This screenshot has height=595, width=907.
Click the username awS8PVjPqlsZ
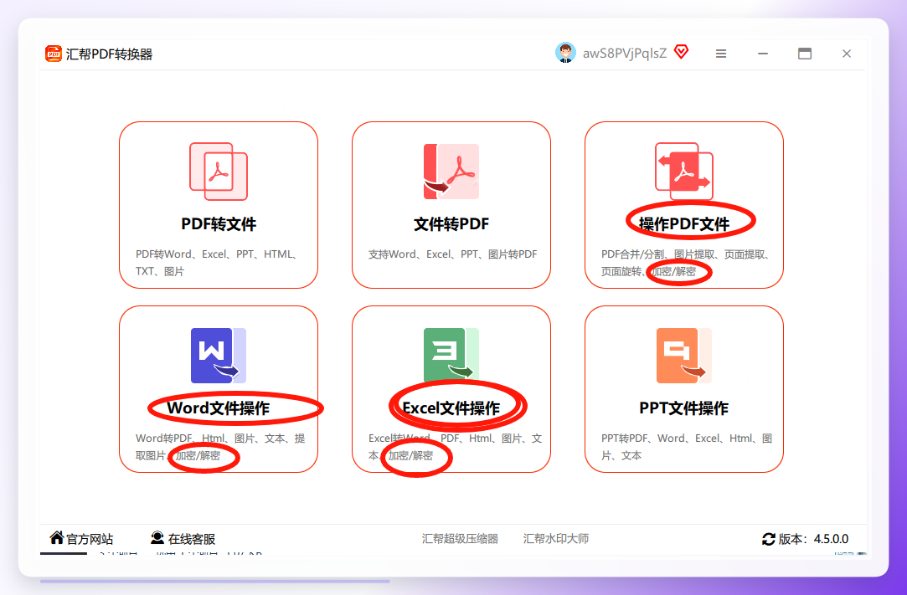(x=625, y=54)
